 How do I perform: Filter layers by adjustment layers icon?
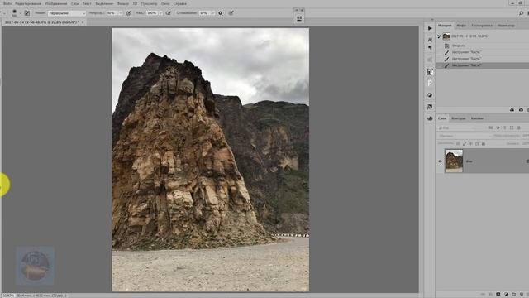click(498, 127)
